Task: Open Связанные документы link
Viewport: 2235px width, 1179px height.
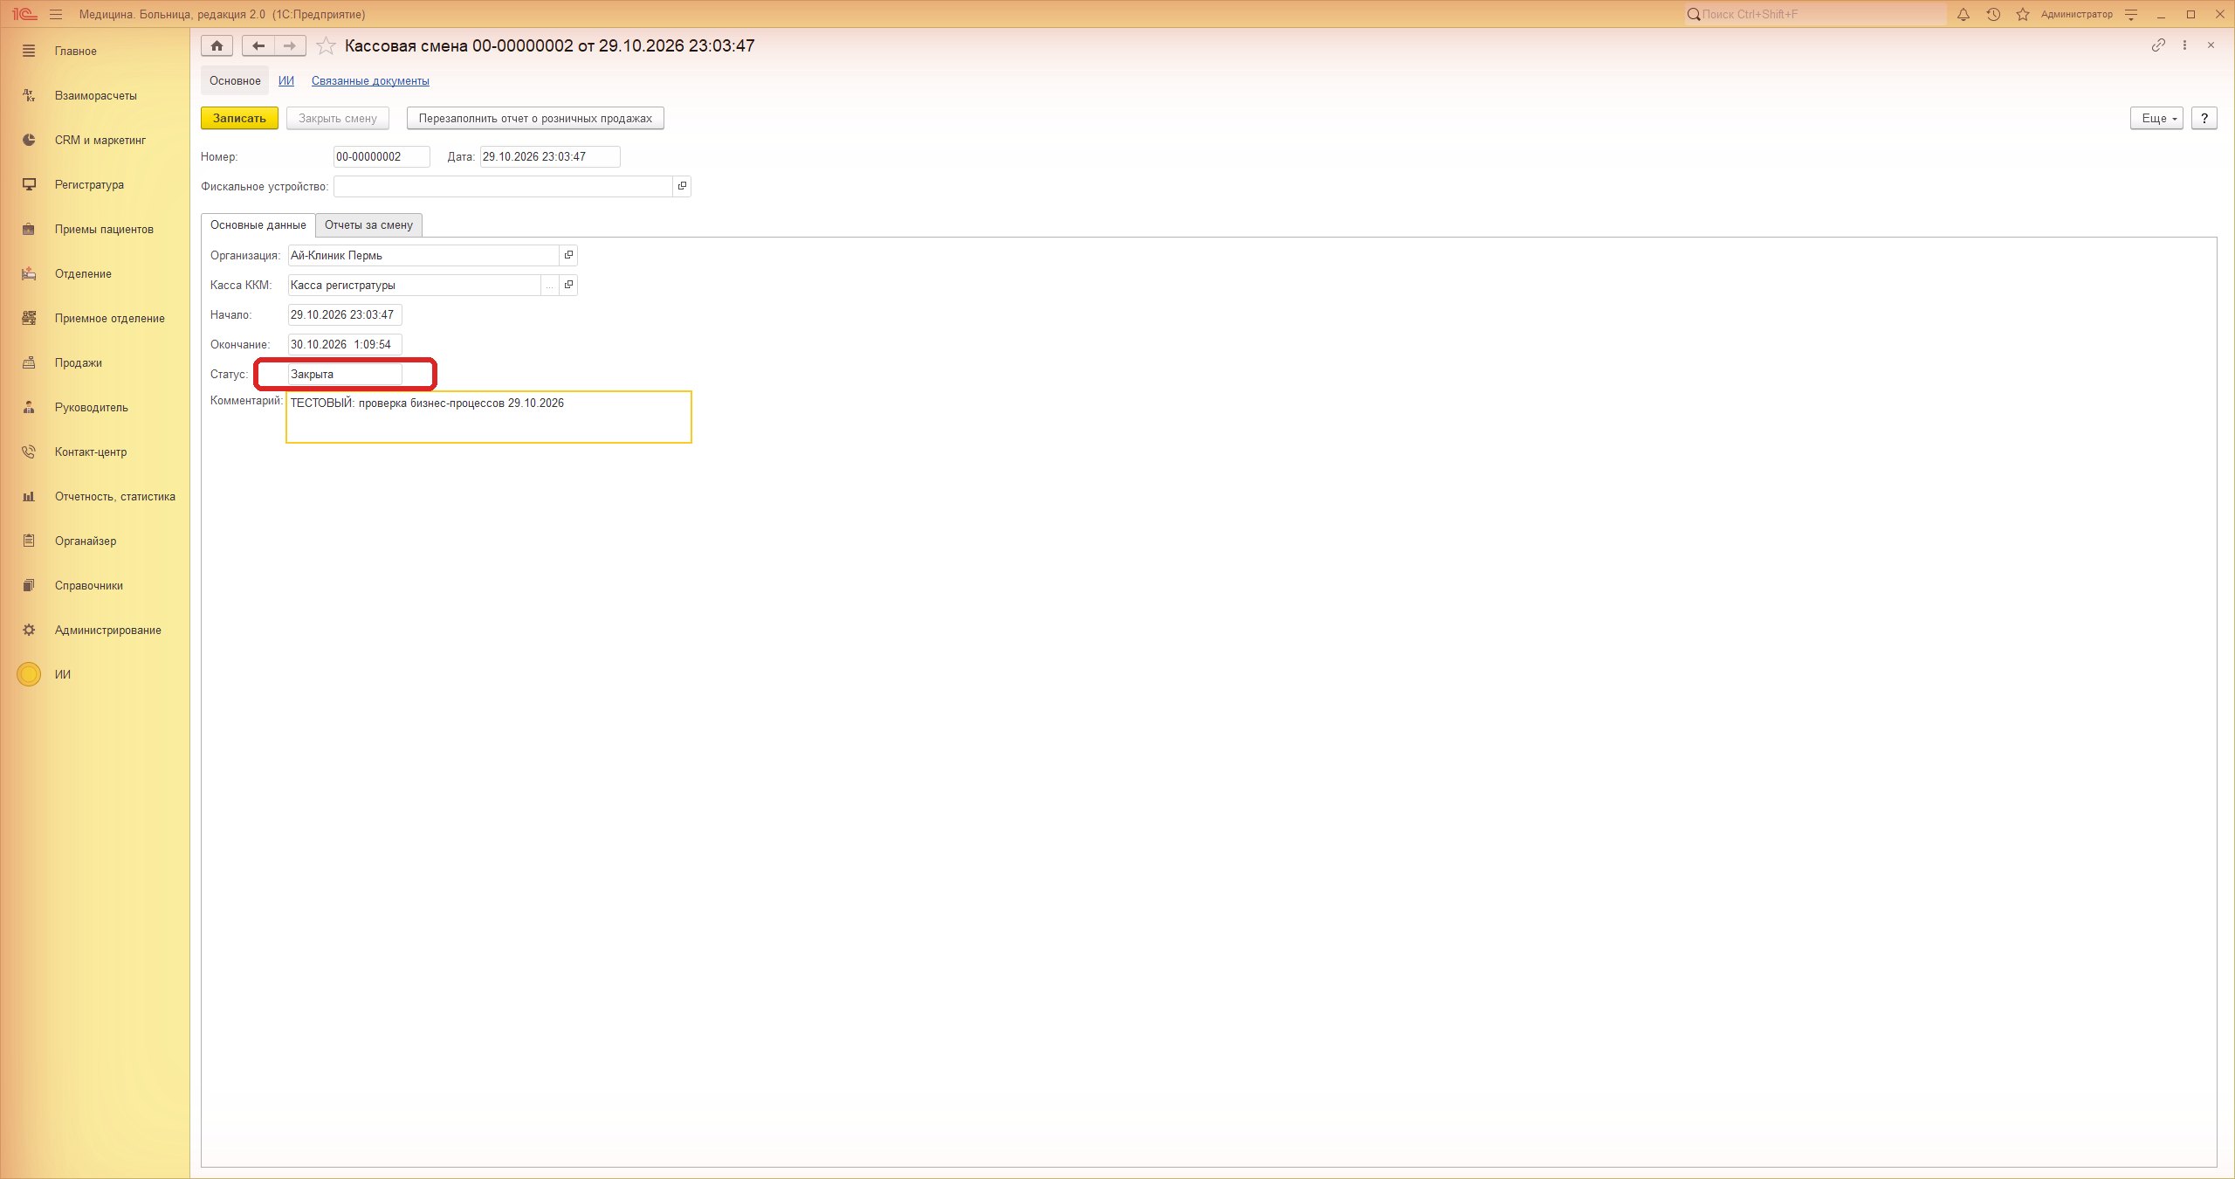Action: click(370, 80)
